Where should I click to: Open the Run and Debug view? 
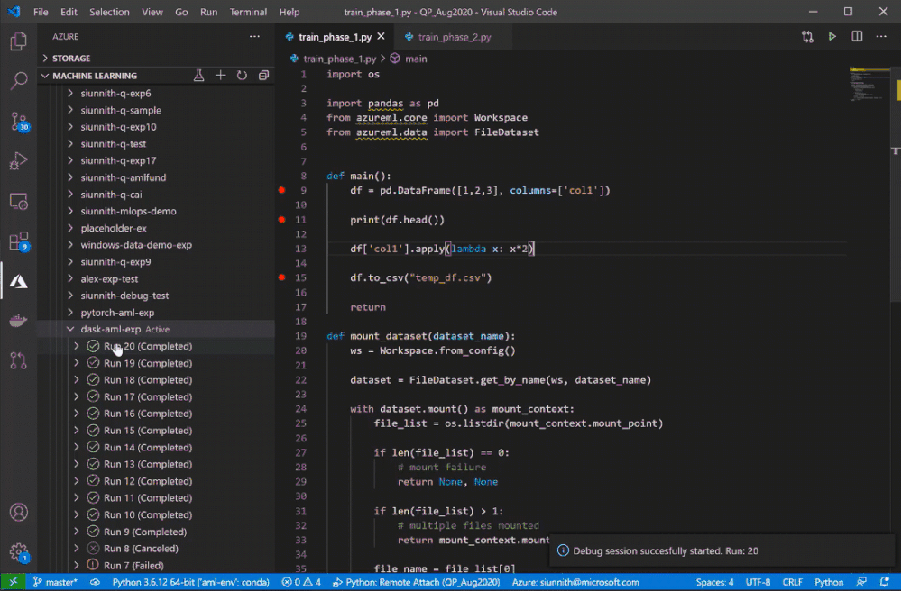pos(18,161)
